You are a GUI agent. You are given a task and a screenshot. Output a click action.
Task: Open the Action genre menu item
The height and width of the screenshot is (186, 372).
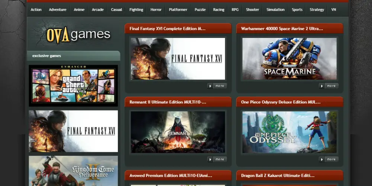click(x=36, y=10)
